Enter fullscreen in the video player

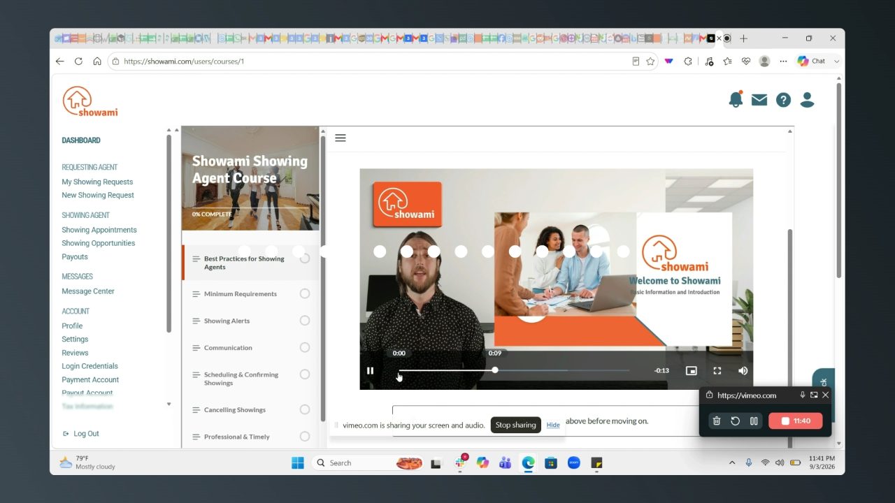717,371
